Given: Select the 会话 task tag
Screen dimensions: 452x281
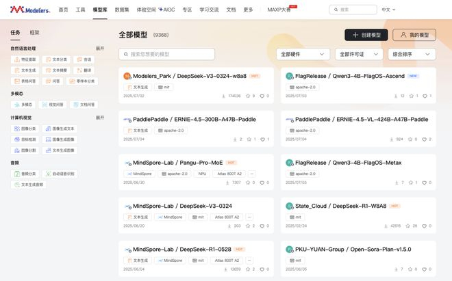Looking at the screenshot, I should pyautogui.click(x=84, y=59).
